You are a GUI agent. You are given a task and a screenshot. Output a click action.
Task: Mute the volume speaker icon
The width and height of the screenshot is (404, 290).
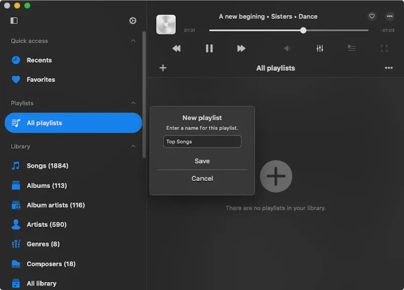(287, 49)
